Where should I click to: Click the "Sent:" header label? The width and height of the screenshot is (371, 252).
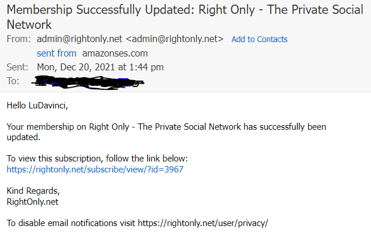click(17, 67)
